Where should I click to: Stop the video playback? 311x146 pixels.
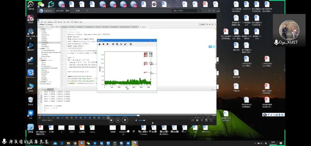(111, 120)
